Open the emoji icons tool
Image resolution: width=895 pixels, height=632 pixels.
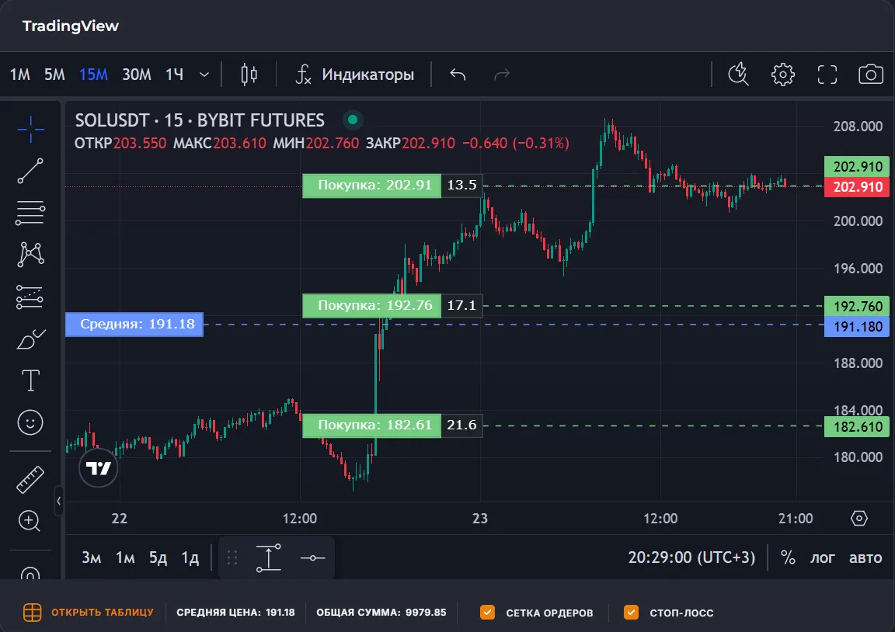(x=30, y=422)
